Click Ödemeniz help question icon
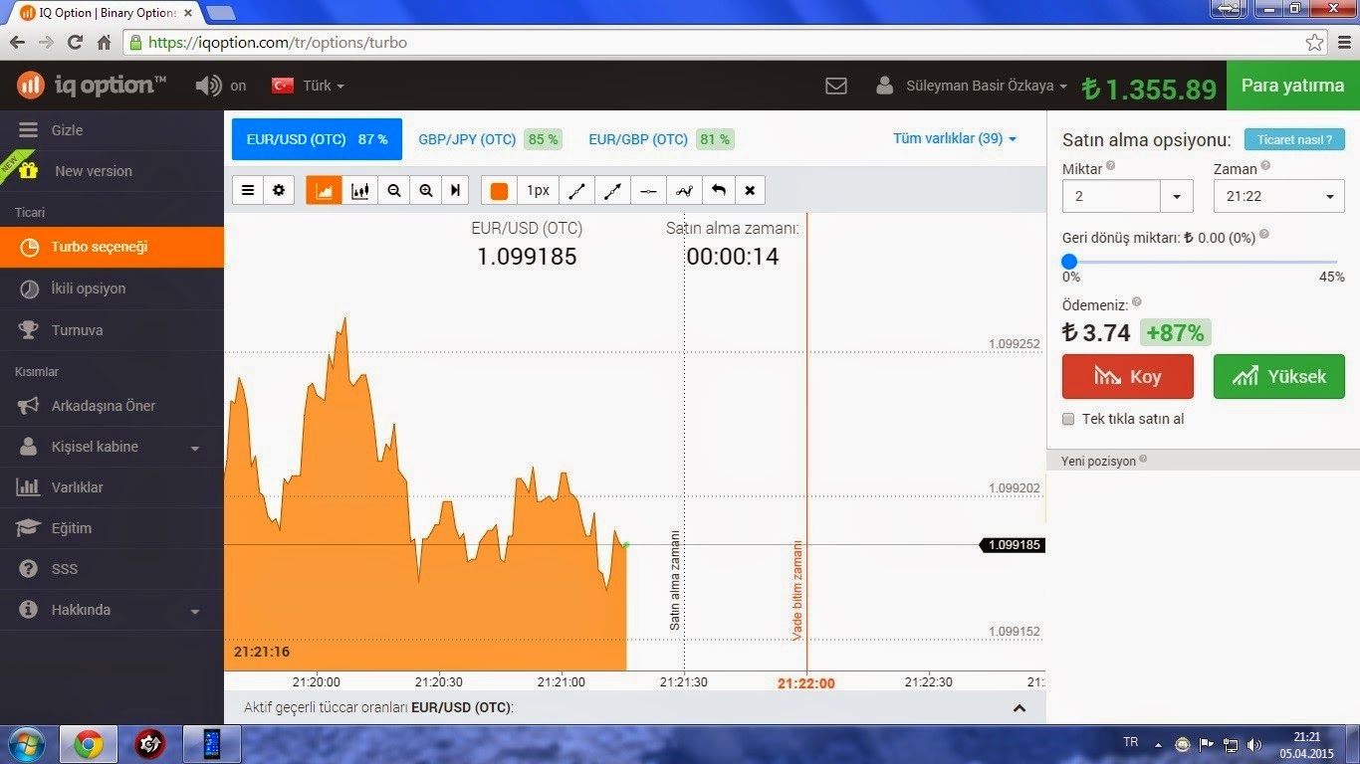Image resolution: width=1360 pixels, height=764 pixels. [1137, 302]
